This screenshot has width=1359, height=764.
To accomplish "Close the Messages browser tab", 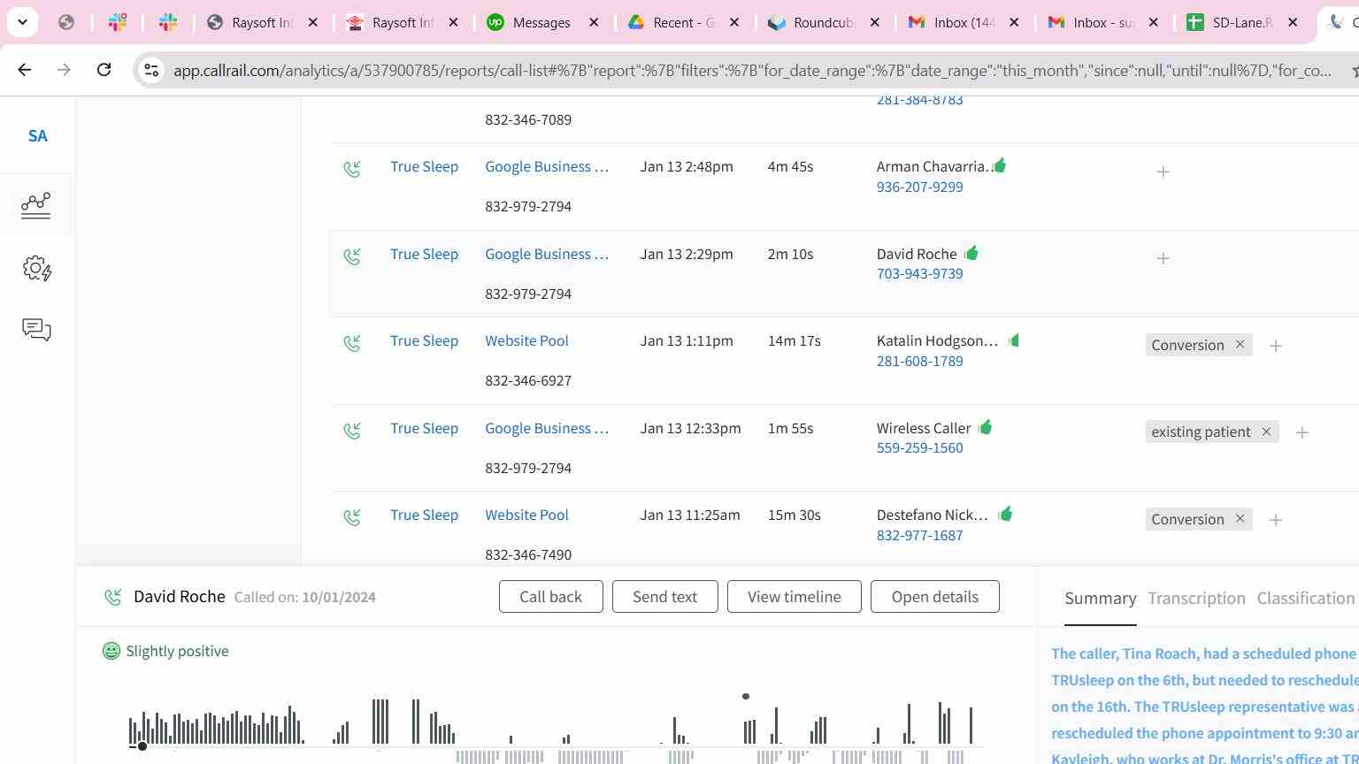I will click(595, 22).
